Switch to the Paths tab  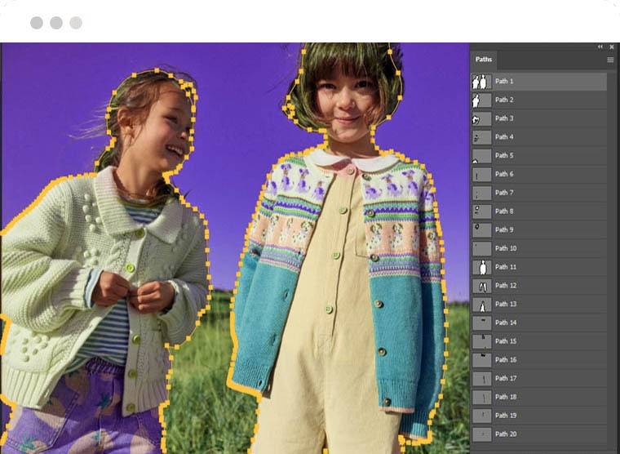484,60
